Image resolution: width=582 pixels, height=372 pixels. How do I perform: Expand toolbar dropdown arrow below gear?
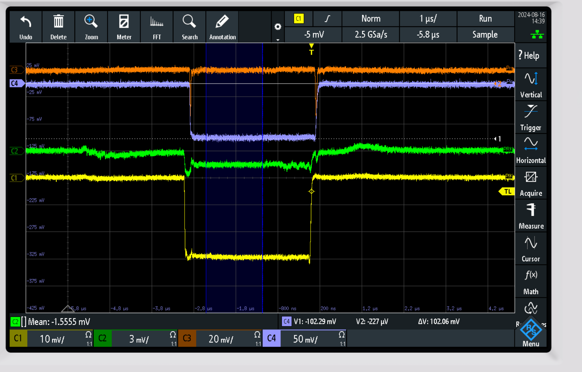point(278,40)
